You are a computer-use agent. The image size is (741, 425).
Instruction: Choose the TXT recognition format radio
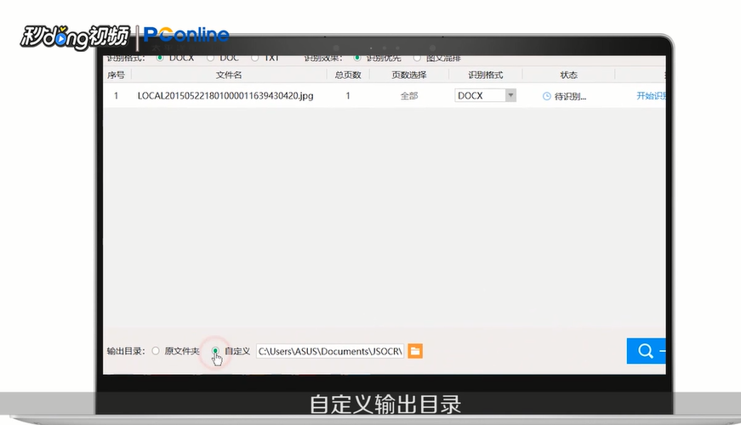(x=254, y=58)
